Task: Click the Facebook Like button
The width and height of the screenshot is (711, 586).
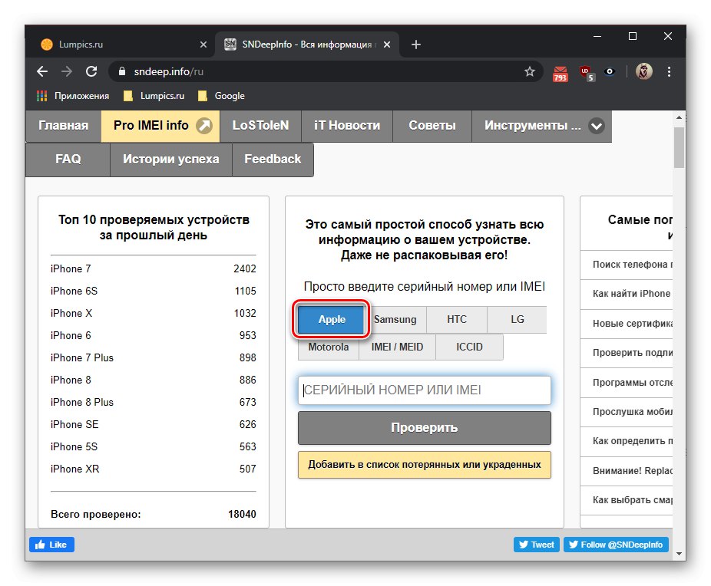Action: [x=51, y=545]
